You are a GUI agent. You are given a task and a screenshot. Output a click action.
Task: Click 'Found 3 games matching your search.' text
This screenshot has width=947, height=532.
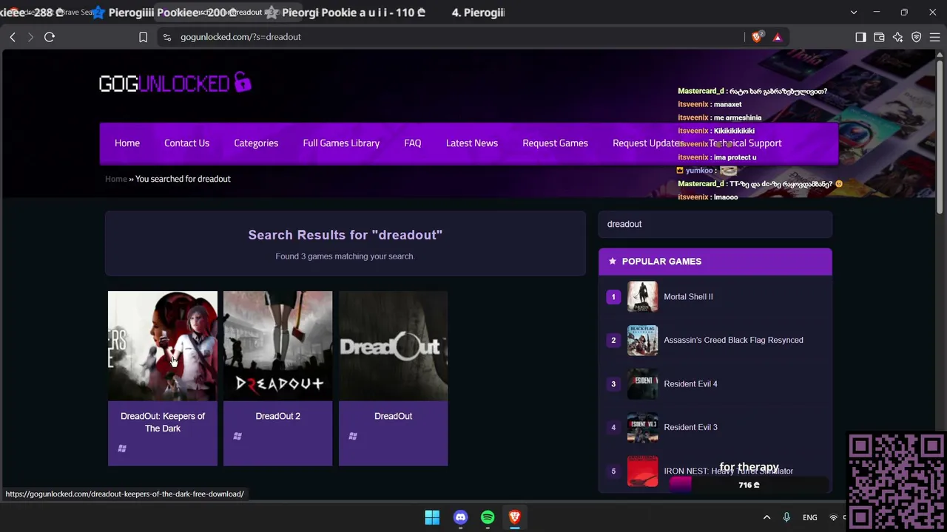click(x=346, y=256)
